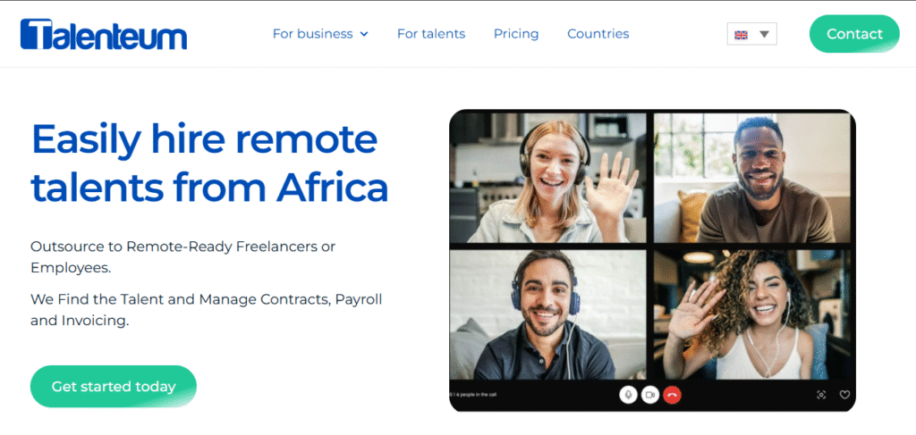This screenshot has width=916, height=435.
Task: Click the Get started today button
Action: [114, 386]
